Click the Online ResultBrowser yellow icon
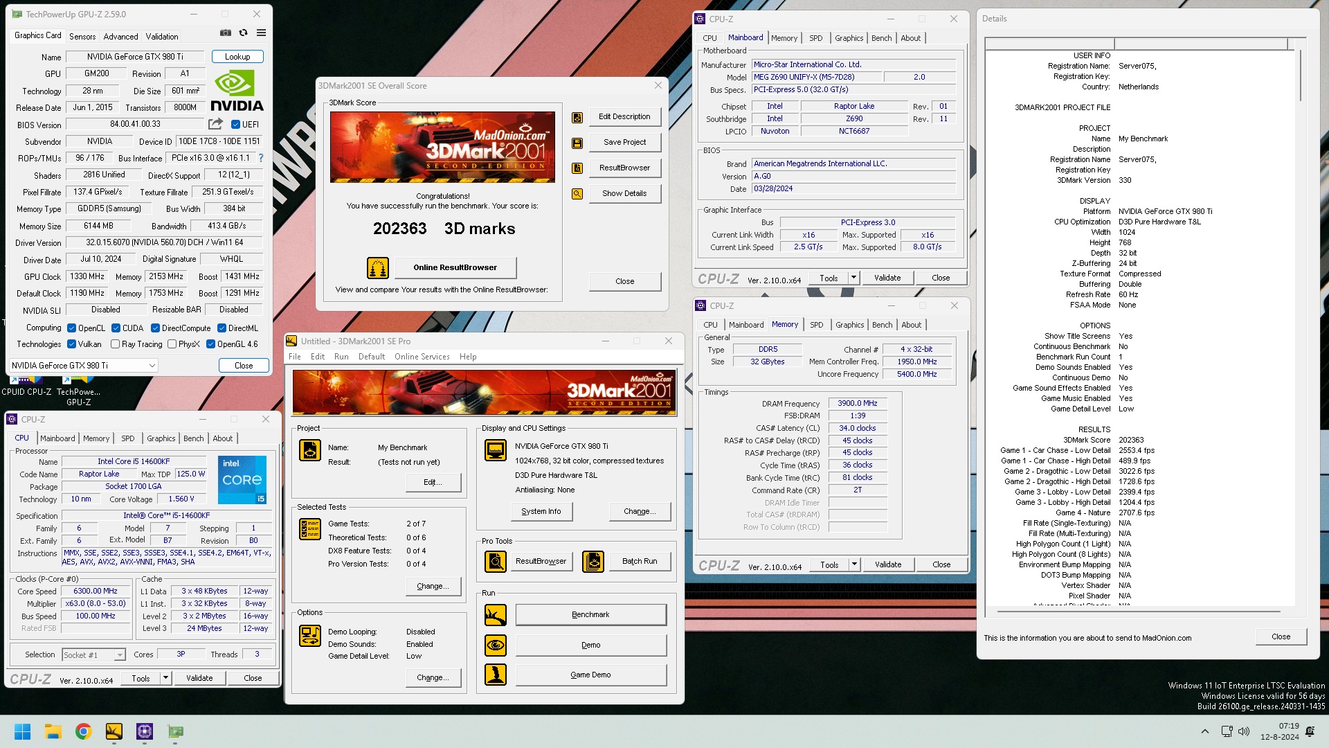 tap(378, 267)
